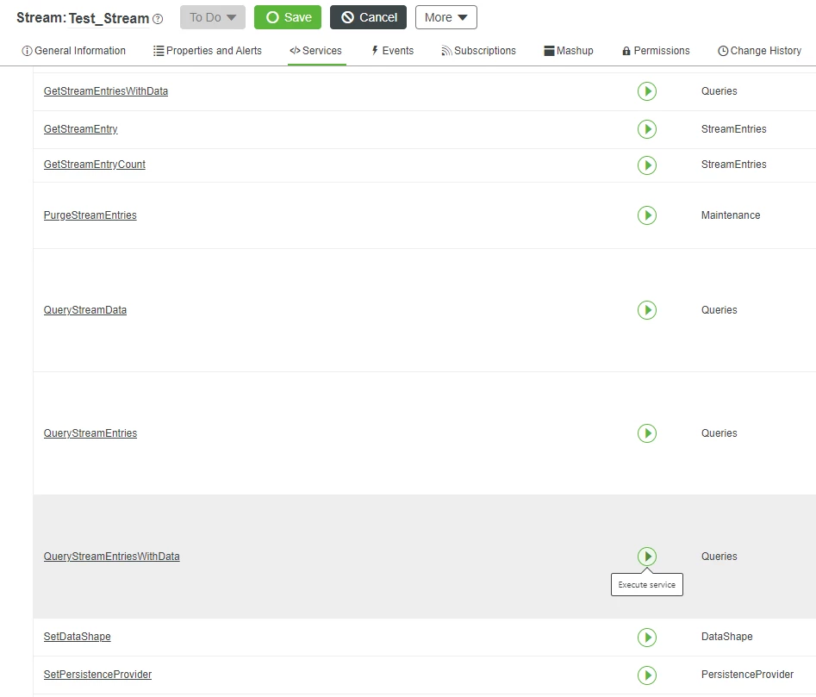This screenshot has width=816, height=697.
Task: Click StreamEntries category in GetStreamEntry row
Action: point(734,129)
